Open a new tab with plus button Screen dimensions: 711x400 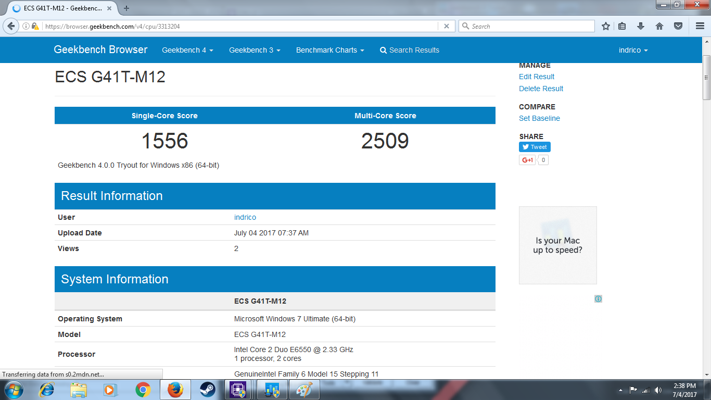coord(126,8)
